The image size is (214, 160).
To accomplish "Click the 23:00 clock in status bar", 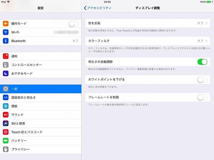I will (107, 2).
